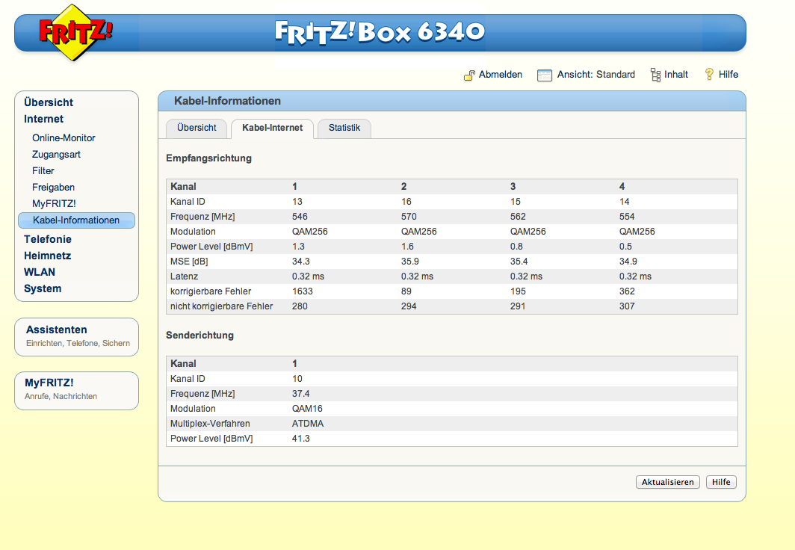Click the downstream Kanal ID value 16
The image size is (795, 550).
[x=406, y=202]
